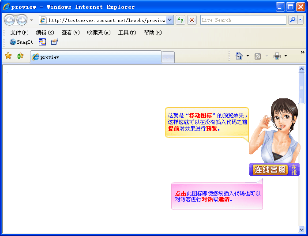Click the red Stop loading icon
The height and width of the screenshot is (236, 308).
[192, 20]
